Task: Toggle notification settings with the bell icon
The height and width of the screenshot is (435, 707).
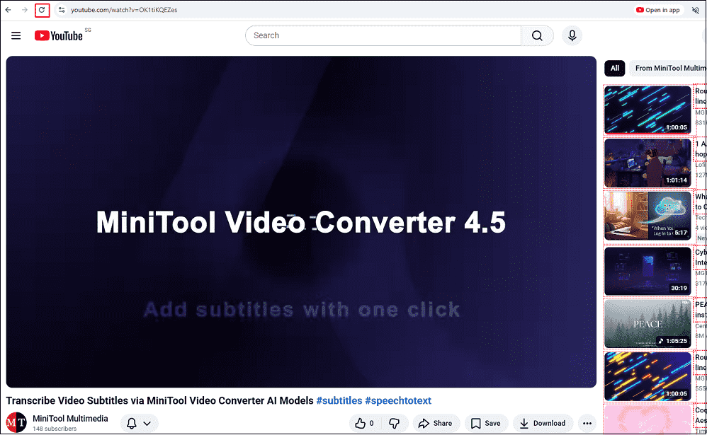Action: point(131,422)
